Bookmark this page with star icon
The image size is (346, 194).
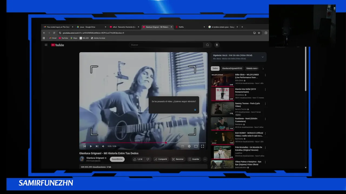259,33
